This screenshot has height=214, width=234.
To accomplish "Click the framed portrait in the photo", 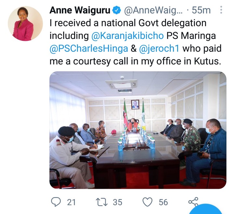I will (135, 105).
